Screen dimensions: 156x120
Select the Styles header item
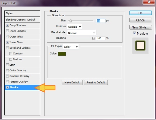click(x=22, y=13)
